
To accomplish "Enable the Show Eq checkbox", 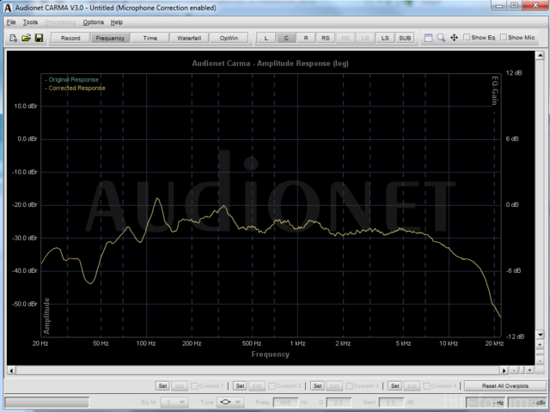I will pos(467,38).
